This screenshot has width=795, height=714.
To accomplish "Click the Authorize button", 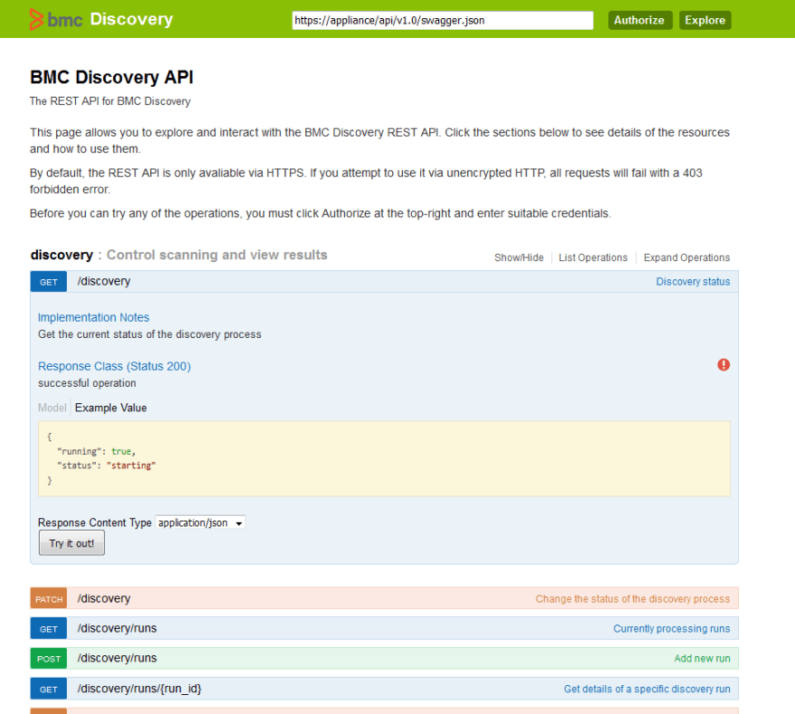I will tap(640, 20).
